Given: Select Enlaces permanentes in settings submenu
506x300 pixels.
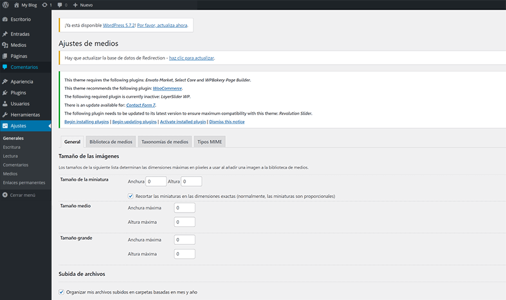Looking at the screenshot, I should [x=23, y=182].
